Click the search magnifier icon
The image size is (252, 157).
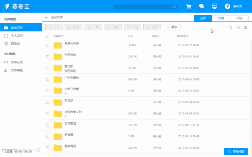point(174,7)
